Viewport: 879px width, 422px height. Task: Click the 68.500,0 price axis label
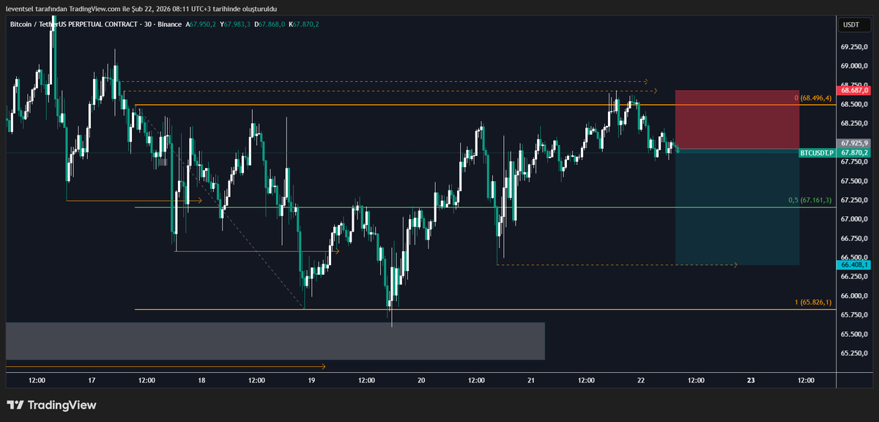855,104
